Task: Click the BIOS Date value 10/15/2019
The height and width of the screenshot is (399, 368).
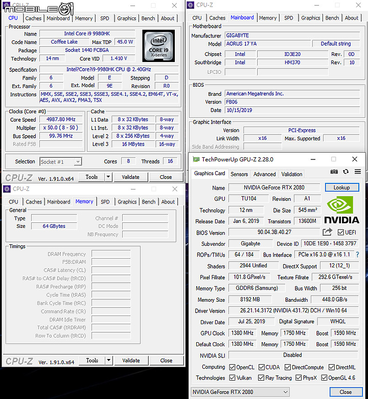Action: click(292, 110)
